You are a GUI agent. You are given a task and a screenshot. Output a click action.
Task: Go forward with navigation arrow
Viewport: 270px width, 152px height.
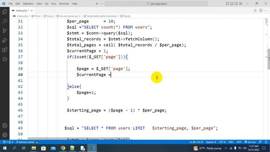102,4
